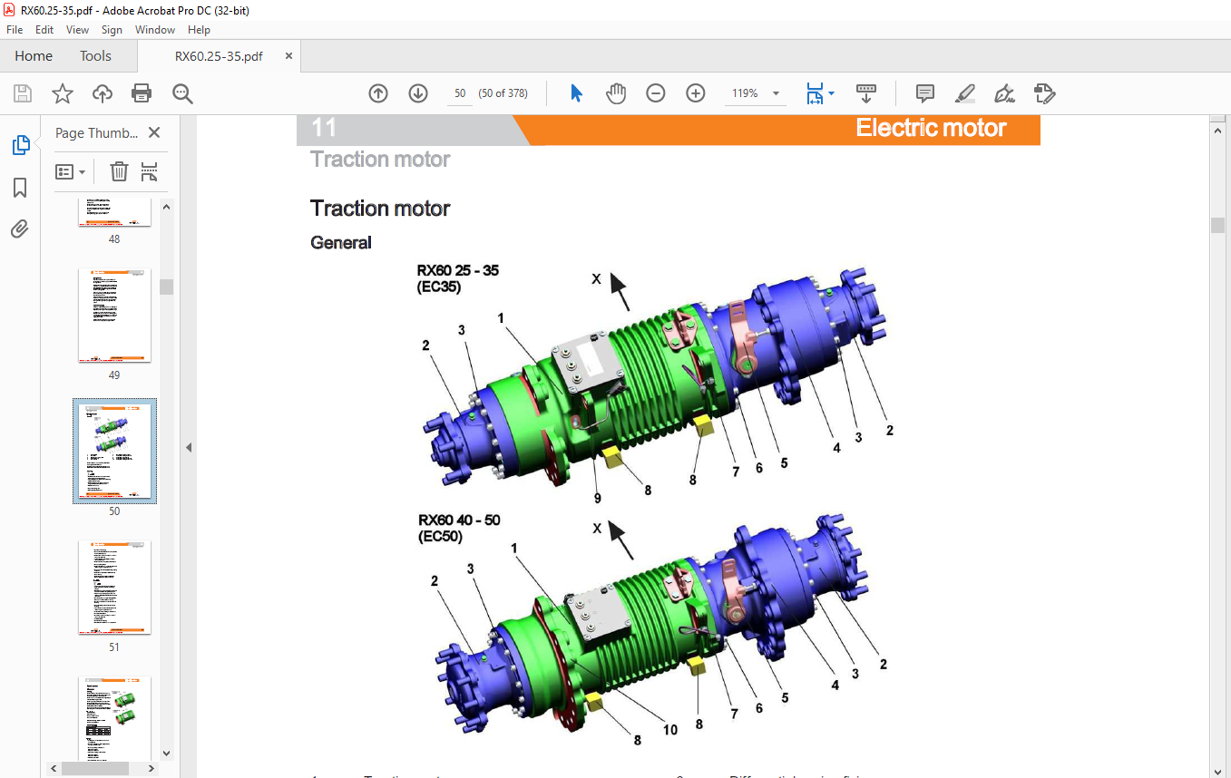Click the scrolling mode keyboard icon
1231x778 pixels.
click(x=866, y=93)
